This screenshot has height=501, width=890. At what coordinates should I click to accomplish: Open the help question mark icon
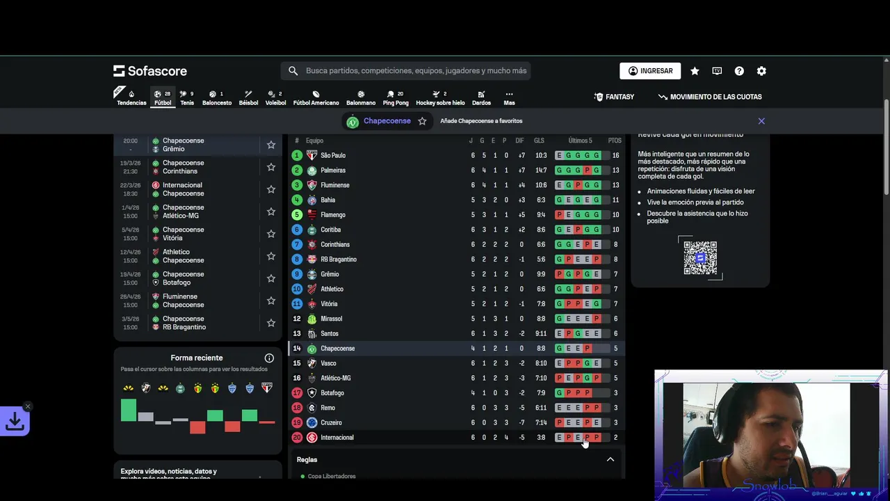click(739, 71)
